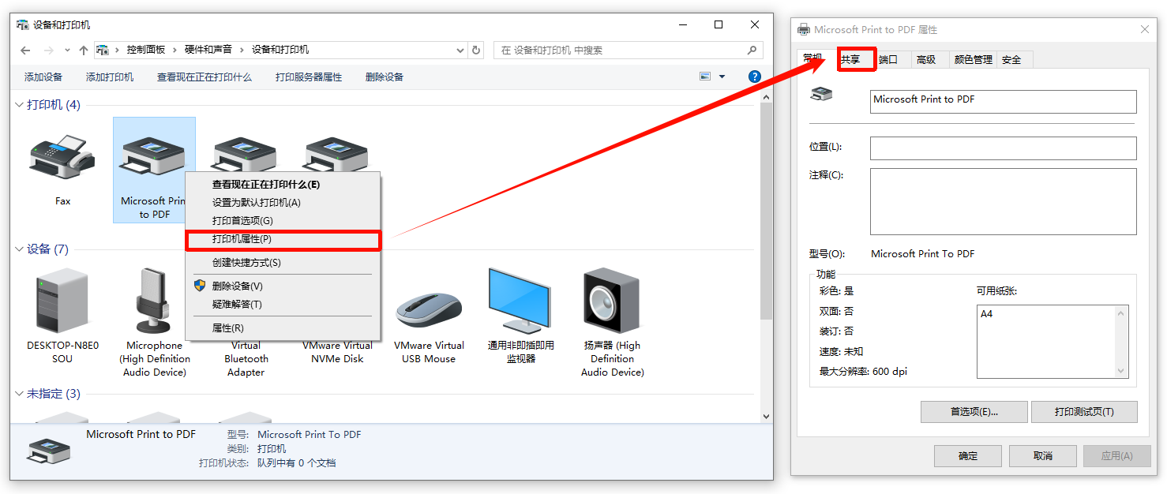The width and height of the screenshot is (1167, 494).
Task: Choose 打印首选项(G) in context menu
Action: (283, 221)
